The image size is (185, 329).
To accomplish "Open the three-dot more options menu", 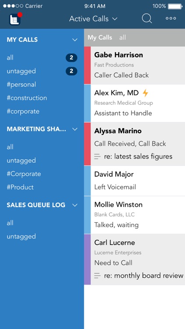I will (x=171, y=18).
